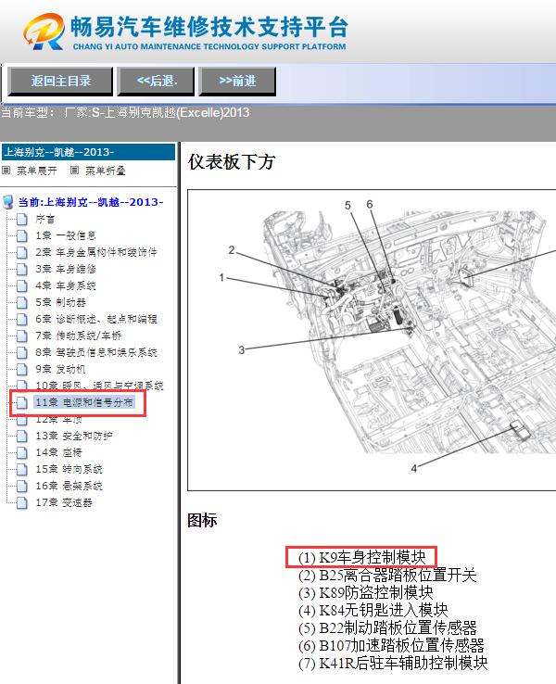
Task: Open chapter 8章 驾驶员信息和娱乐系统
Action: click(96, 352)
